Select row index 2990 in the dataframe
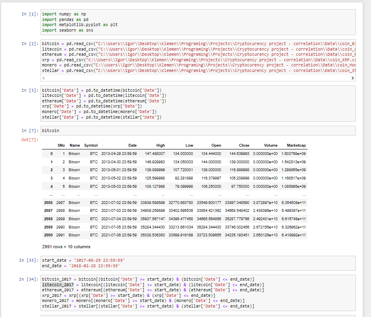 click(48, 235)
